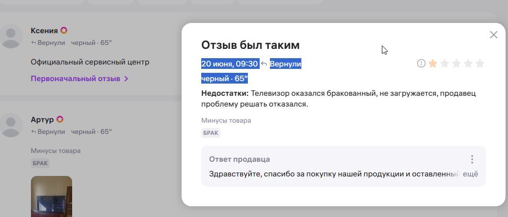508x217 pixels.
Task: Open Ксения's "Первоначальный отзыв" link
Action: coord(76,79)
